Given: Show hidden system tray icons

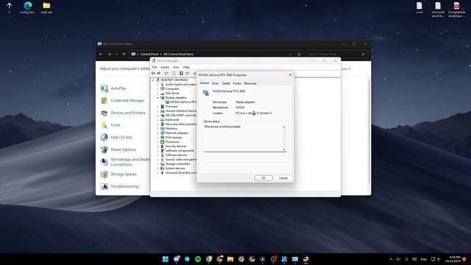Looking at the screenshot, I should [391, 259].
